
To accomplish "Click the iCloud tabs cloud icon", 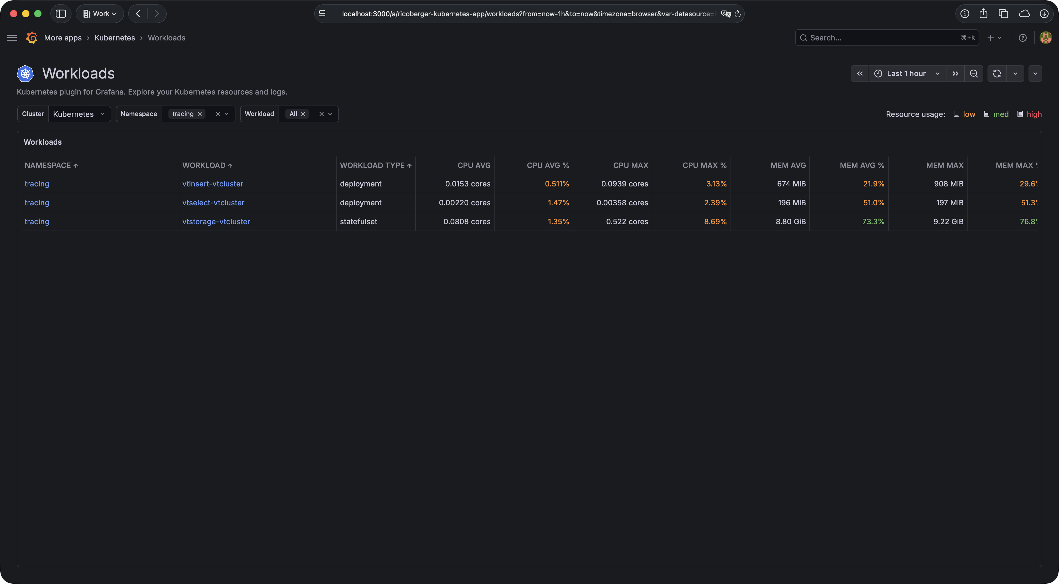I will point(1025,14).
